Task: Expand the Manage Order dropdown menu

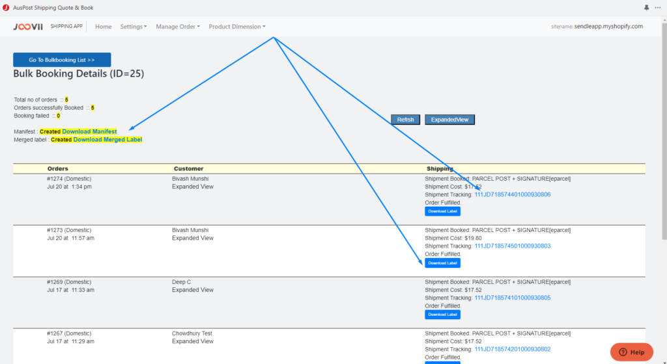Action: pos(178,26)
